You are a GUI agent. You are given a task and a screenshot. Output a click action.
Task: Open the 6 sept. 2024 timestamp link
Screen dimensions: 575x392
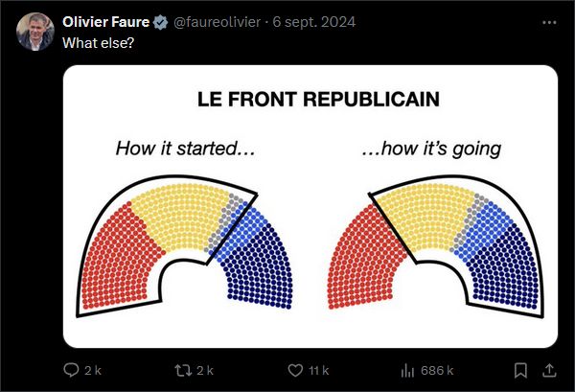click(314, 22)
